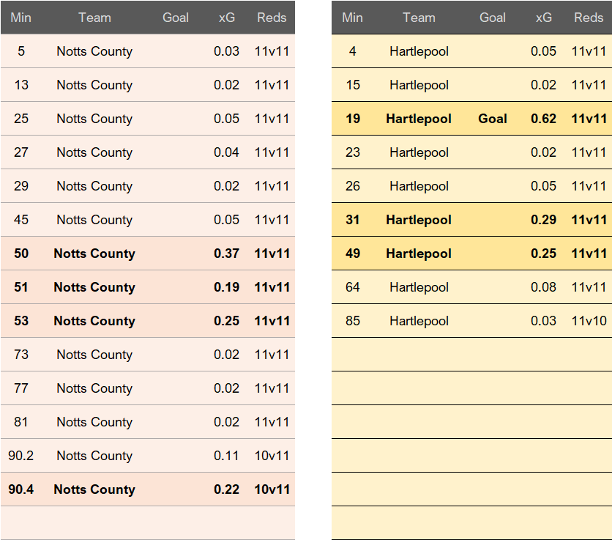Select the 0.37 xG value
This screenshot has height=540, width=612.
coord(226,254)
